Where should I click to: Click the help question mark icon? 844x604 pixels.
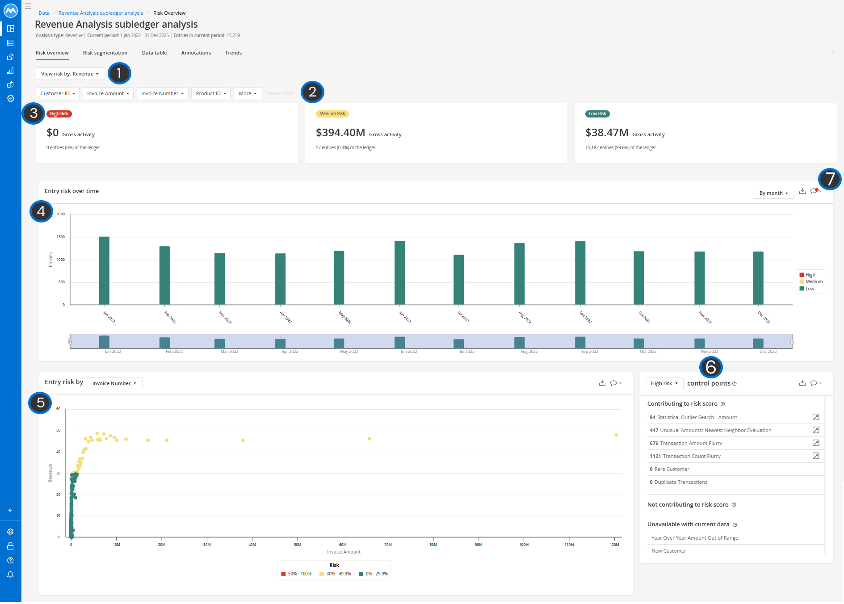(10, 560)
